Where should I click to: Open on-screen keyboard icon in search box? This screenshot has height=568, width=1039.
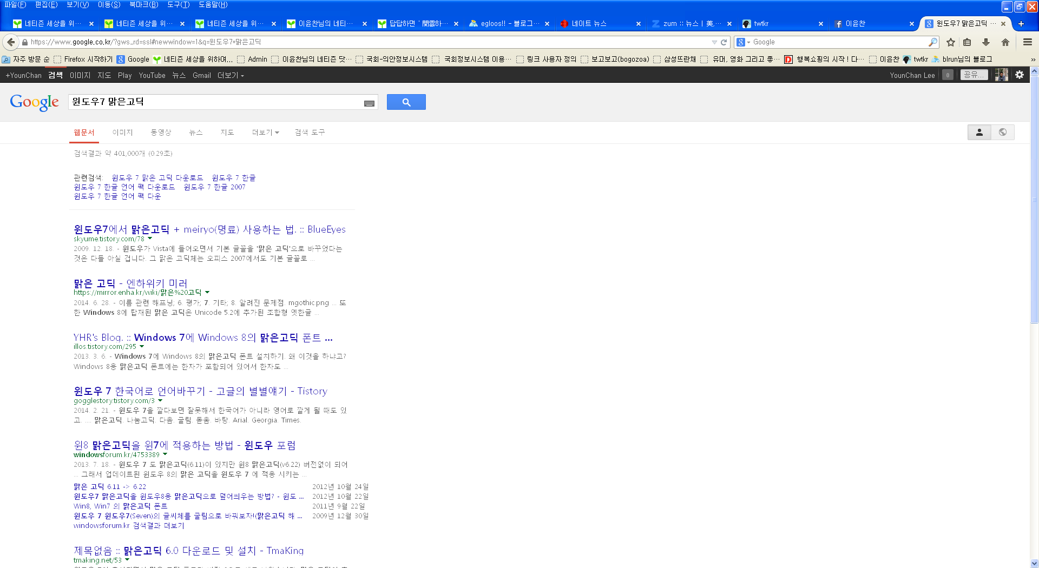click(369, 103)
